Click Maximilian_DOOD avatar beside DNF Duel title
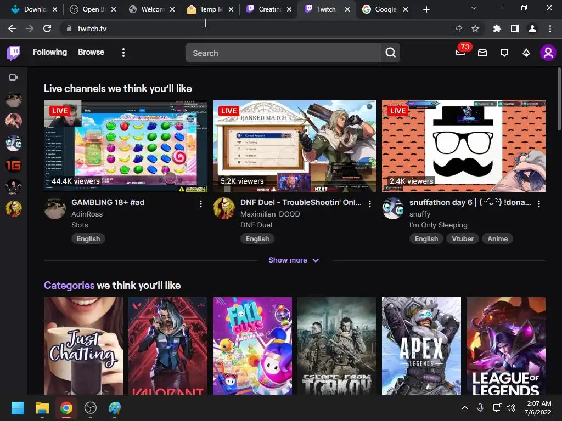562x421 pixels. [x=224, y=209]
